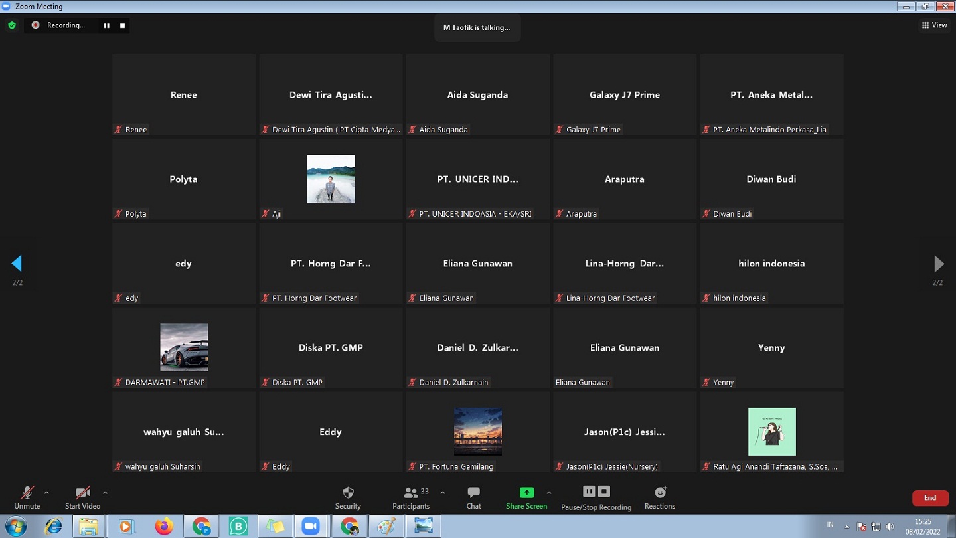
Task: Expand video options arrow beside Start Video
Action: [x=105, y=493]
